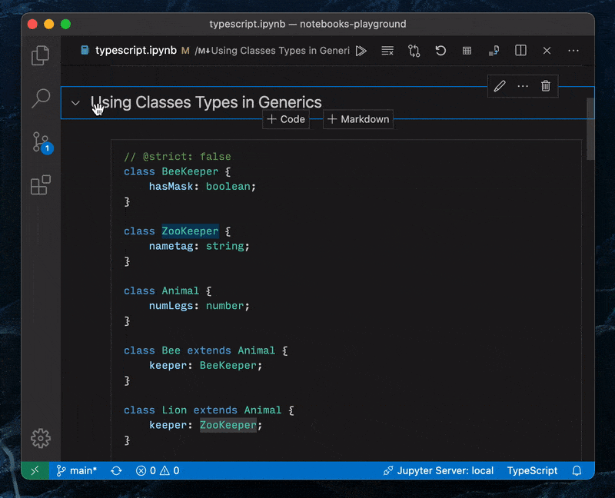Open the Manage gear menu
The width and height of the screenshot is (615, 498).
pos(40,438)
